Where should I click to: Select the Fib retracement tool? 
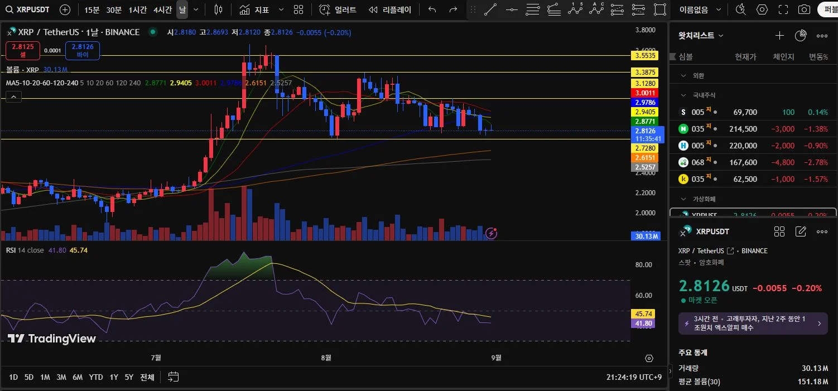[533, 9]
